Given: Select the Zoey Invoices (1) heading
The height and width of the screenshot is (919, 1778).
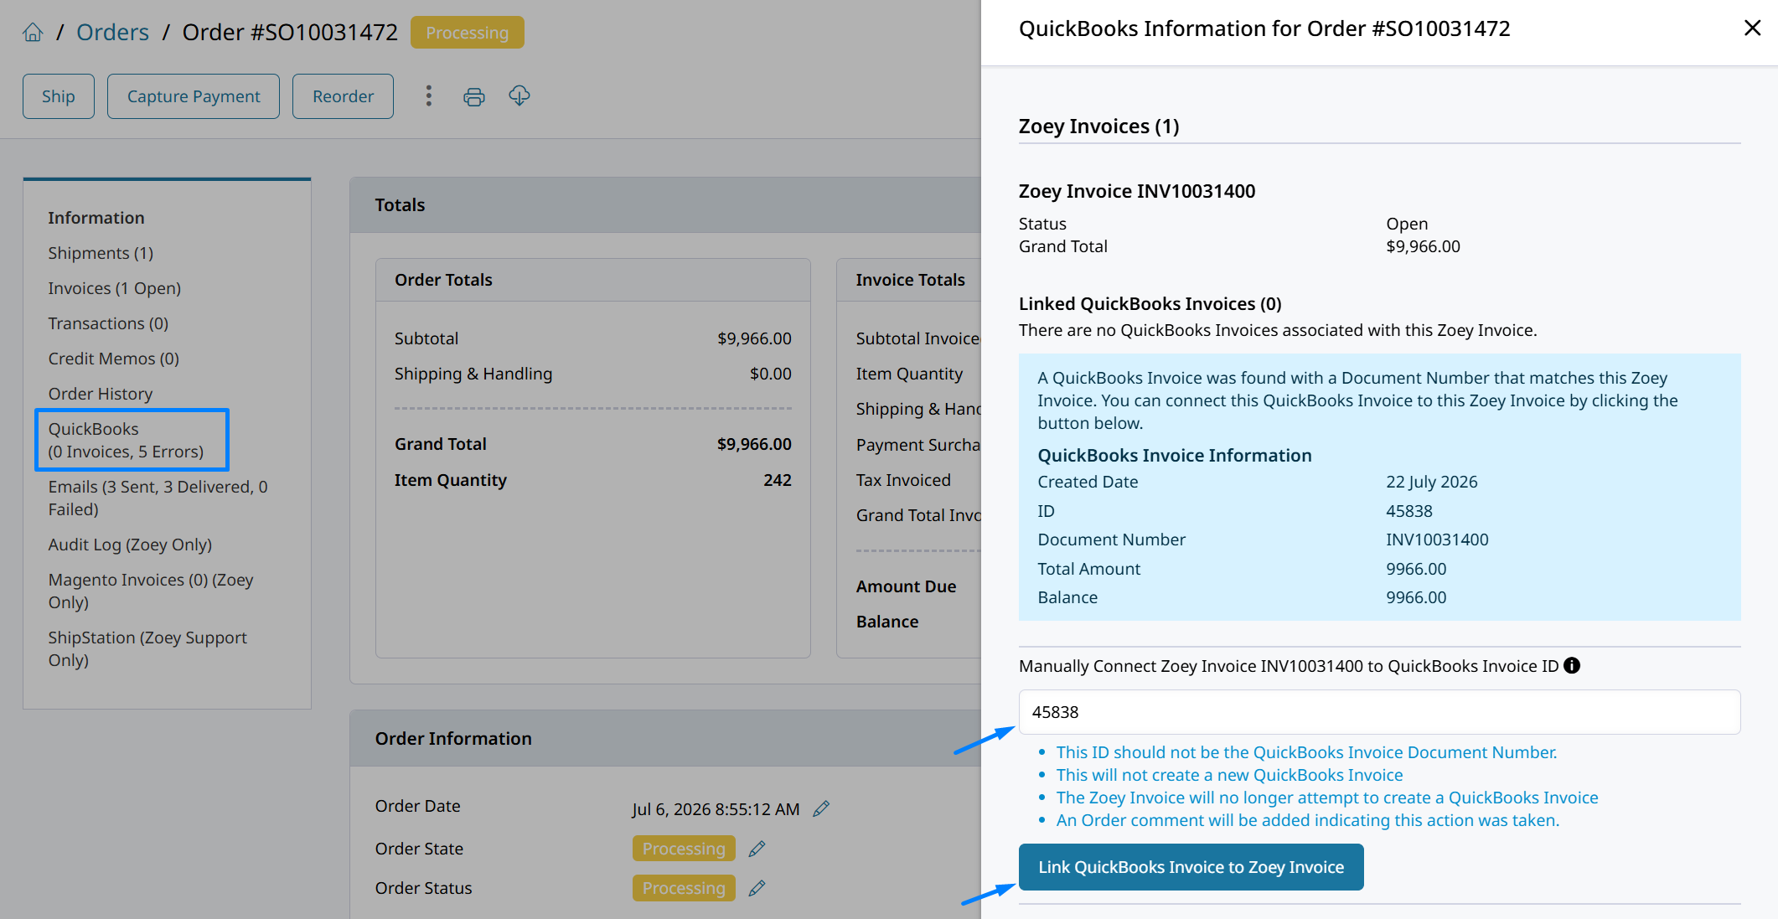Looking at the screenshot, I should click(x=1098, y=126).
